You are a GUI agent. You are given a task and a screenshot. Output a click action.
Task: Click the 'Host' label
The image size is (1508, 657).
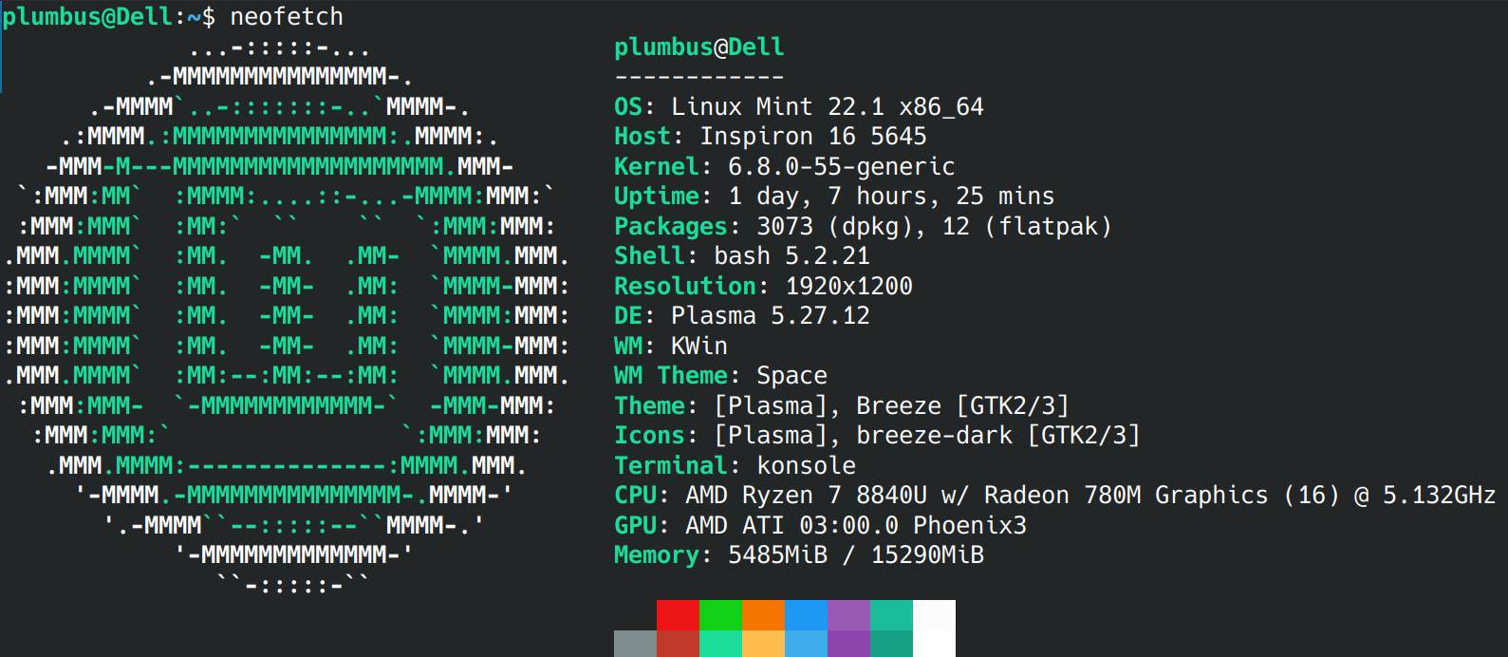[642, 136]
